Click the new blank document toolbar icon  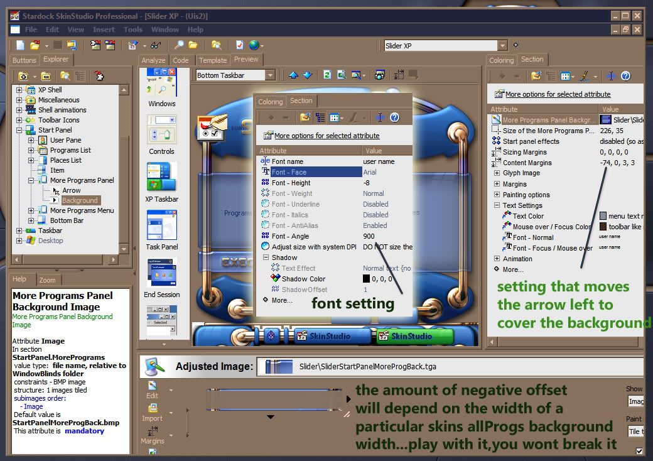[20, 45]
